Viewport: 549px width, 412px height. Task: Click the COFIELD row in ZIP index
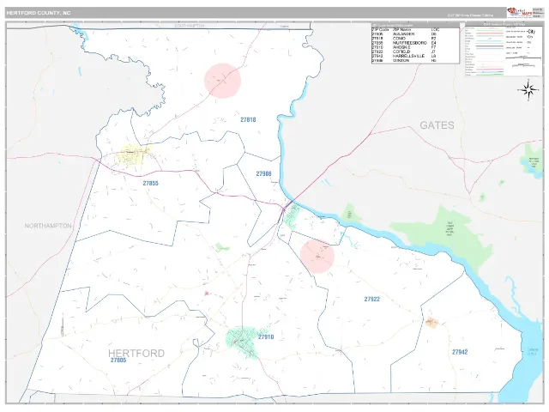pyautogui.click(x=415, y=51)
